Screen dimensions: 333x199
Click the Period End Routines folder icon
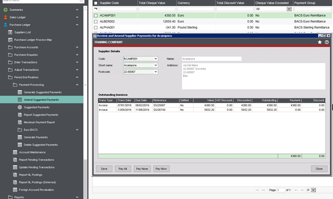click(x=10, y=77)
